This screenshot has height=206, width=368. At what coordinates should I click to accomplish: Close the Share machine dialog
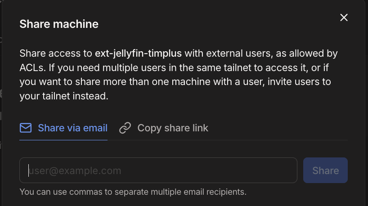(x=344, y=18)
